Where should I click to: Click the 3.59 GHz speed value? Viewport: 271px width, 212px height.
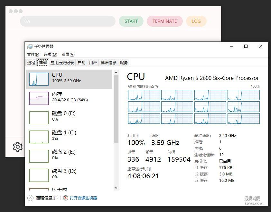click(x=165, y=143)
